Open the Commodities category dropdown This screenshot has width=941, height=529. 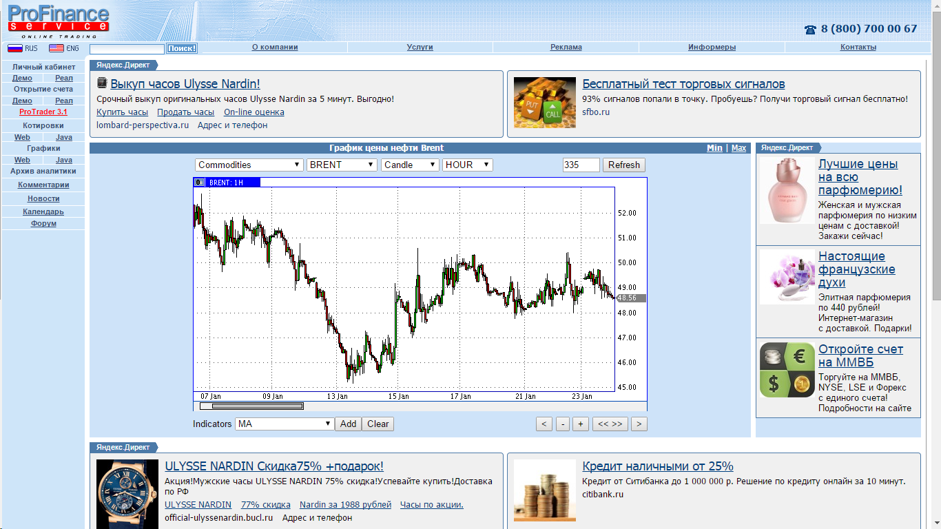249,165
